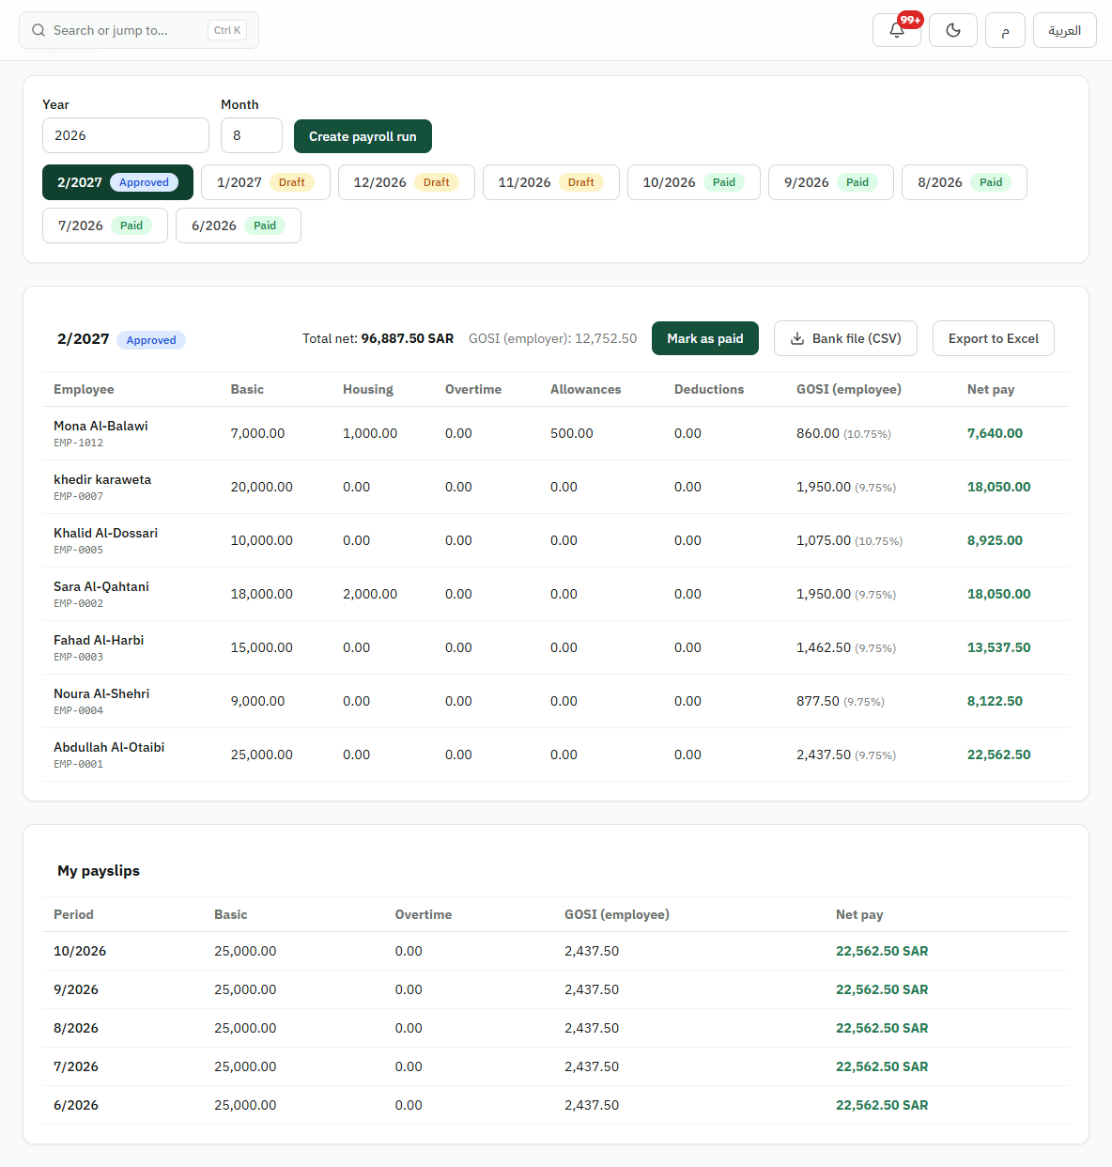Screen dimensions: 1112x1167
Task: Click GOSI (employer) 12,752.50 text
Action: pos(552,338)
